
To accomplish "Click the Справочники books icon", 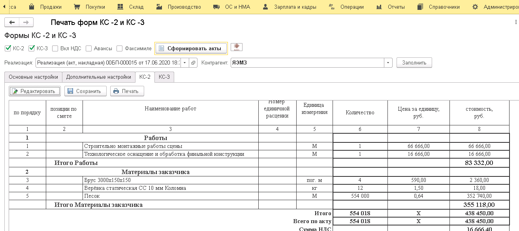I will coord(421,7).
